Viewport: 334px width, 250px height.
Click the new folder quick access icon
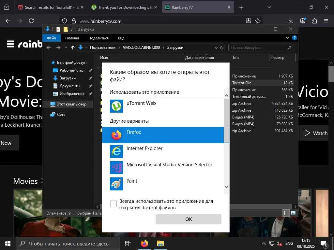[x=66, y=29]
